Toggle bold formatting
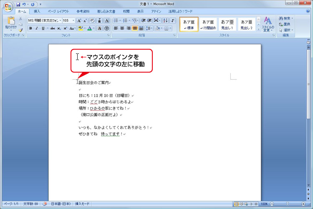The height and width of the screenshot is (209, 313). click(30, 28)
